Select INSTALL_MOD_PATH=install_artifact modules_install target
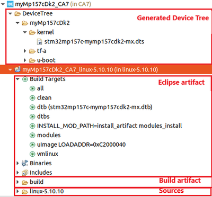 click(110, 126)
